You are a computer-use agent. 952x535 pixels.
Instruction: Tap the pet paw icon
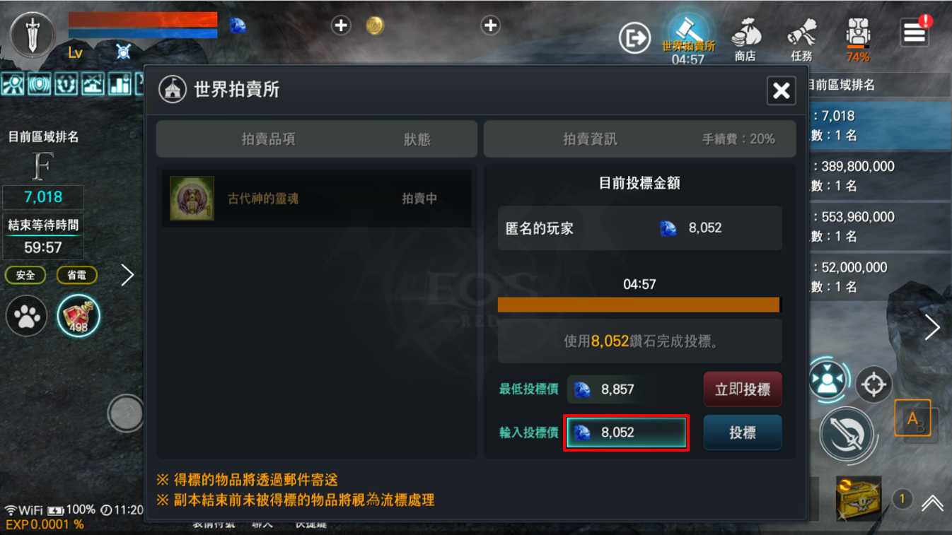pyautogui.click(x=27, y=315)
